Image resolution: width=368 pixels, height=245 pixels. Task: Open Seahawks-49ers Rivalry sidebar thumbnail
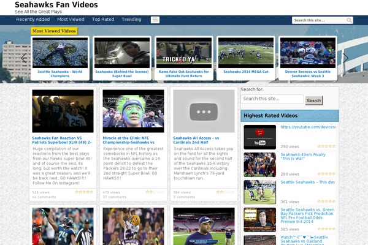tap(260, 165)
